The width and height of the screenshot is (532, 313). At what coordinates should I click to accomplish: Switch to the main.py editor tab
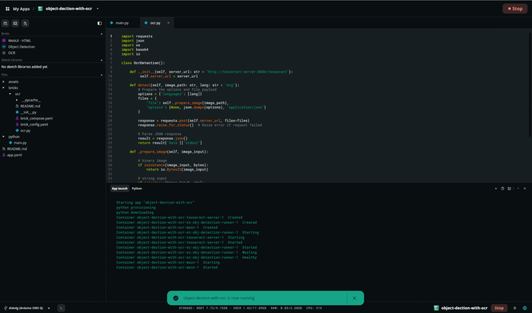(122, 23)
